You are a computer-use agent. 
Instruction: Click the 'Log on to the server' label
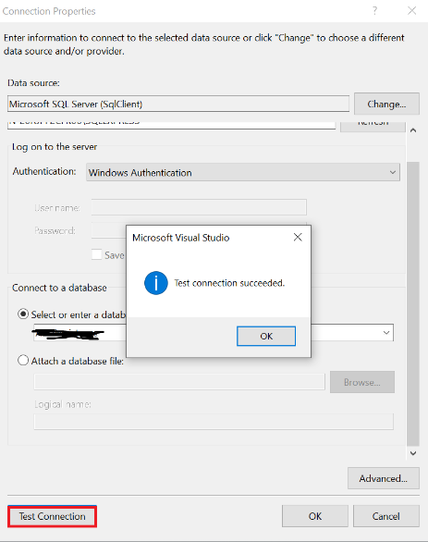click(55, 147)
